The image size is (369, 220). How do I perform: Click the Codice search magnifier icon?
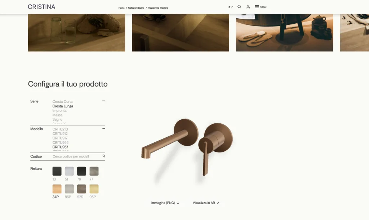coord(104,156)
